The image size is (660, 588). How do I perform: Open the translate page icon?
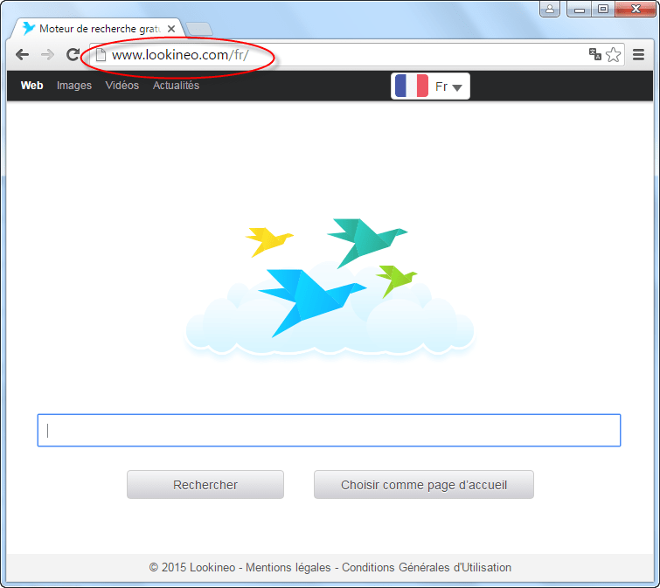(x=594, y=54)
